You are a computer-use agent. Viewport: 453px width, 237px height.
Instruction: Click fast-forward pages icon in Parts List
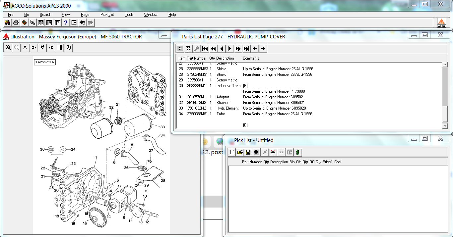238,49
